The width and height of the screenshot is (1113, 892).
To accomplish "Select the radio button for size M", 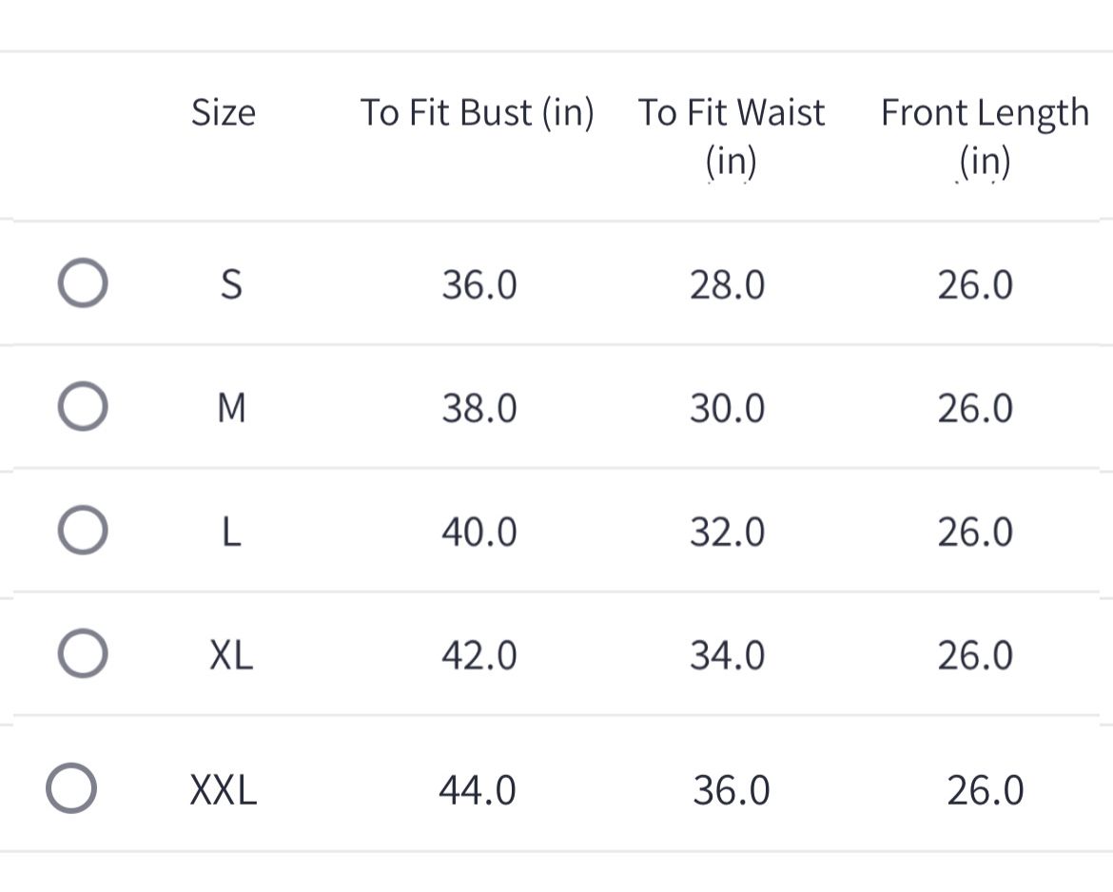I will (82, 408).
